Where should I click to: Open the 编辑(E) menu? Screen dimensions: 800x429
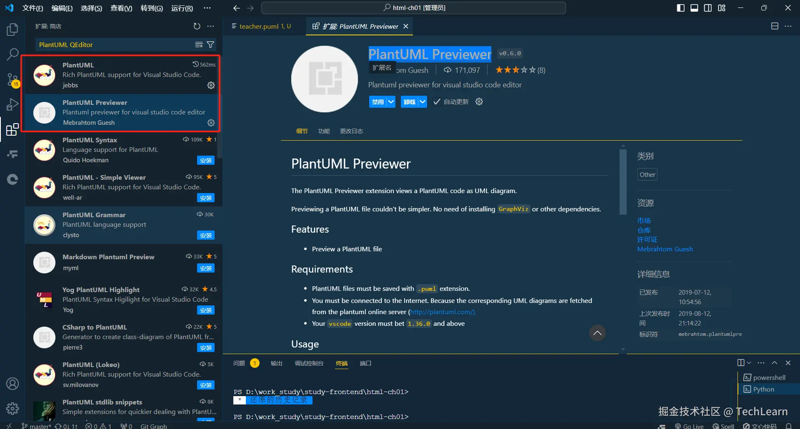(x=62, y=8)
